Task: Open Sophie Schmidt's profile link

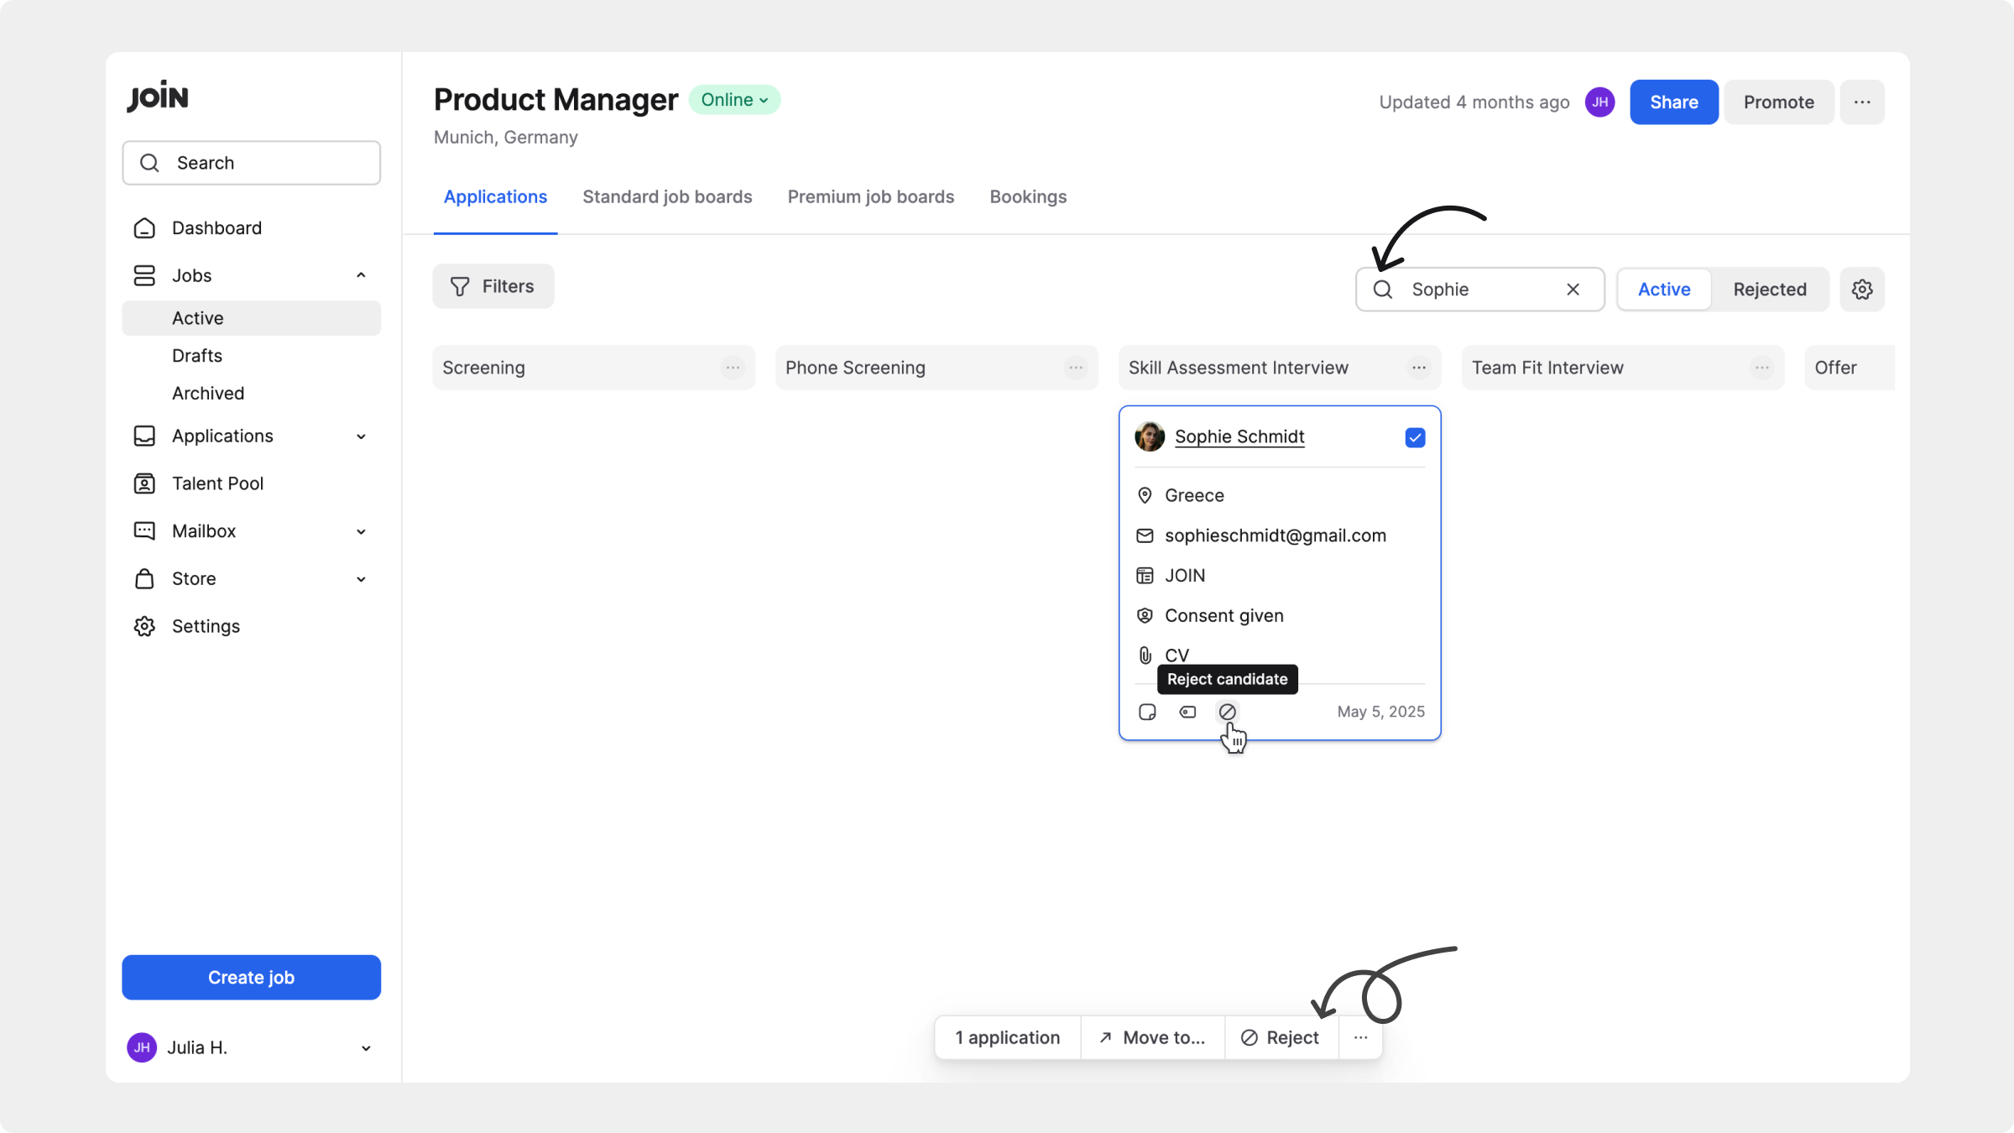Action: [1239, 436]
